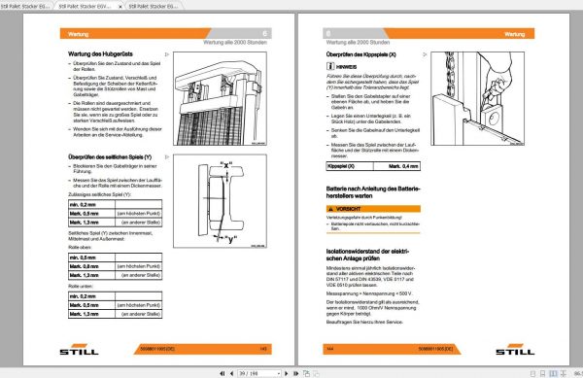583x378 pixels.
Task: Click the greyed go-forward view icon in navigation bar
Action: point(316,373)
